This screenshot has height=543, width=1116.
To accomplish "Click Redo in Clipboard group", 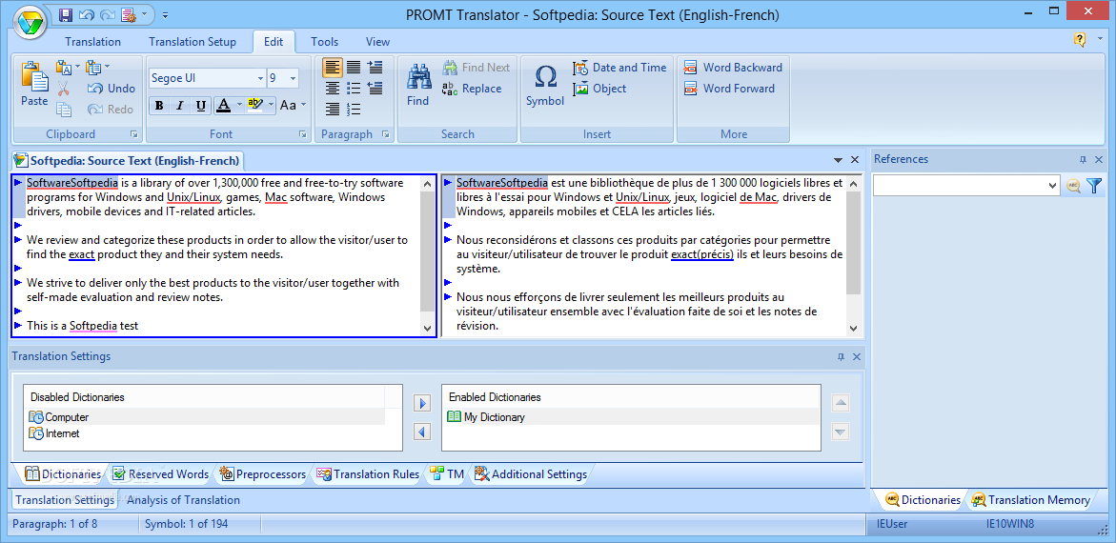I will 112,109.
